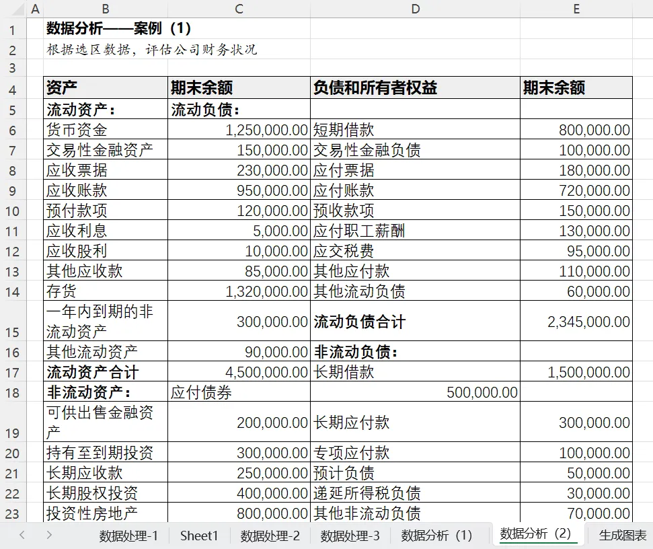This screenshot has width=653, height=549.
Task: Select row 19 header
Action: (x=13, y=423)
